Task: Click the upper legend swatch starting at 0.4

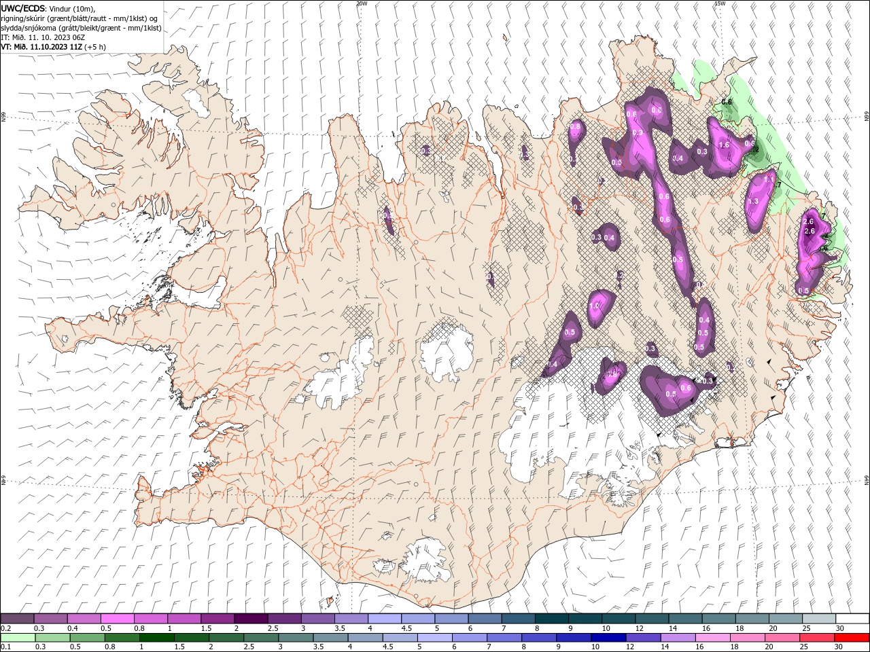Action: (84, 619)
